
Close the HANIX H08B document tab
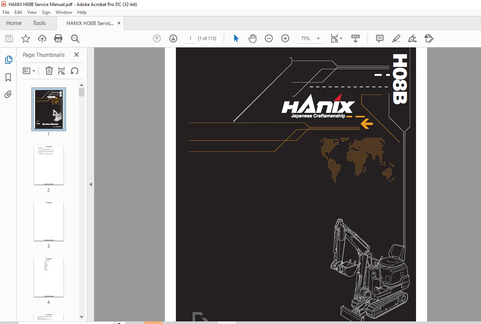tap(119, 23)
